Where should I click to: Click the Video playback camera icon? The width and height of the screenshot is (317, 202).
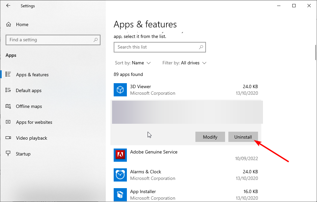click(x=8, y=138)
